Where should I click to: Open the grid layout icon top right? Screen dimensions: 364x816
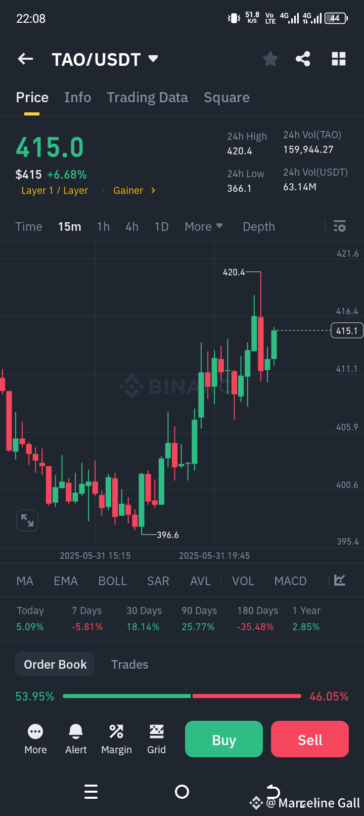click(338, 59)
